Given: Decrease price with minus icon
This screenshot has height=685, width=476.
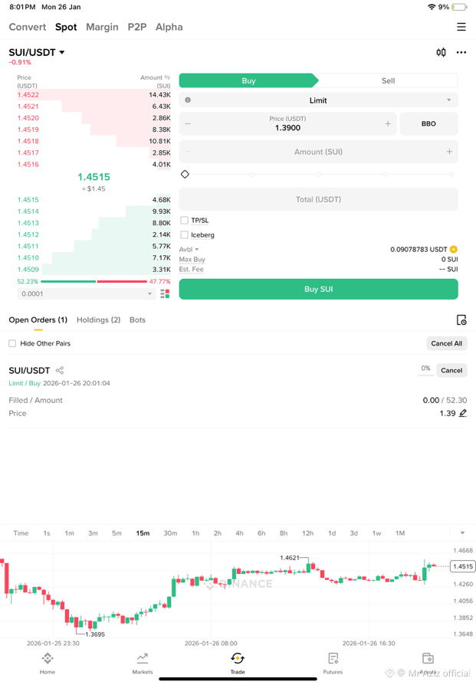Looking at the screenshot, I should (x=188, y=123).
